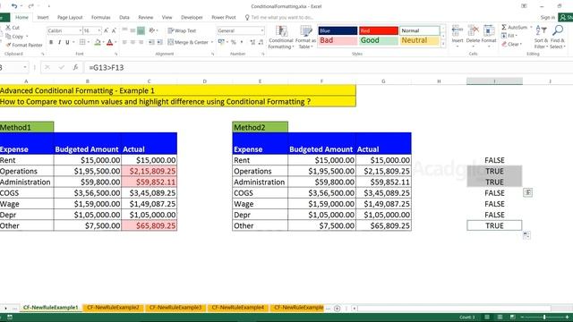Click the Auto Fill Options icon below TRUE
The image size is (573, 322).
(526, 235)
